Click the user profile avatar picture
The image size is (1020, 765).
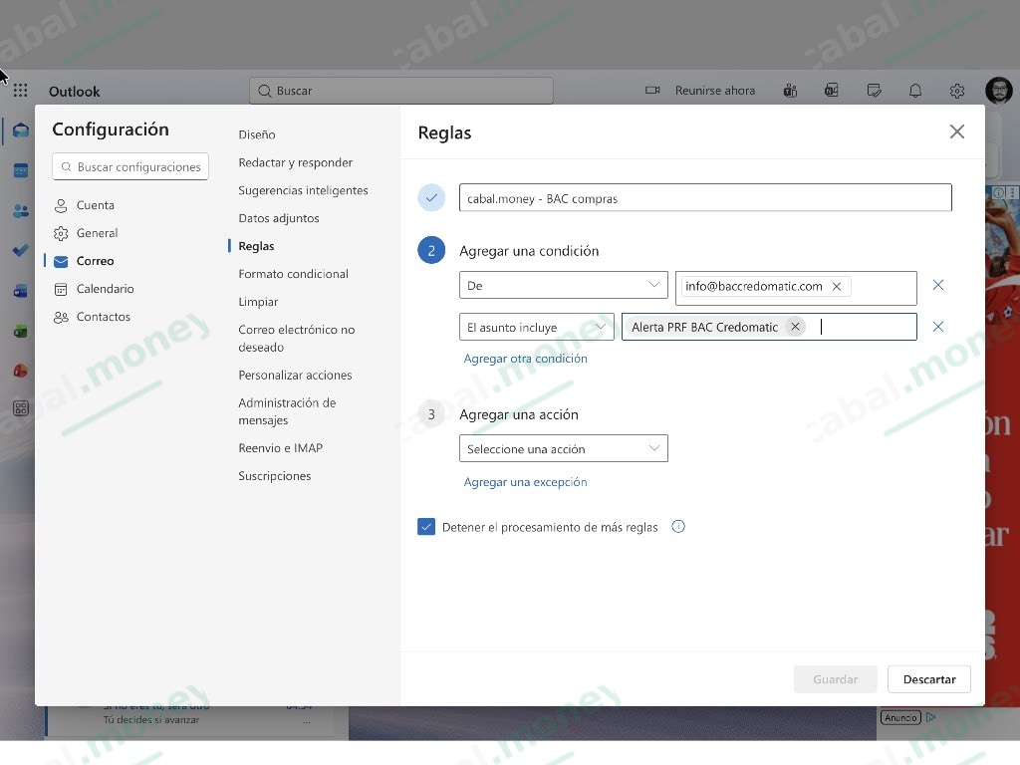(x=999, y=90)
